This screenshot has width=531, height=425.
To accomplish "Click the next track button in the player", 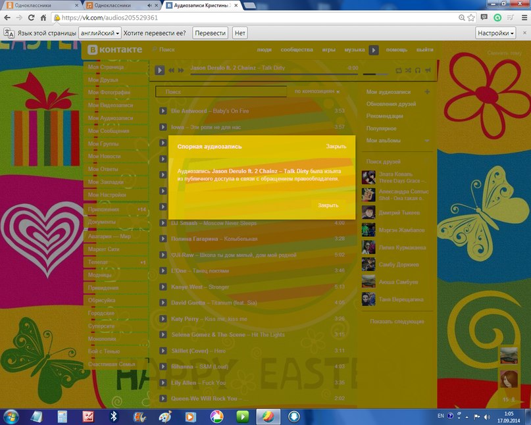I will [181, 70].
